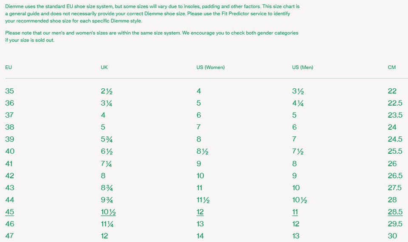The height and width of the screenshot is (242, 408).
Task: Select the underlined UK 10½ size
Action: click(108, 212)
